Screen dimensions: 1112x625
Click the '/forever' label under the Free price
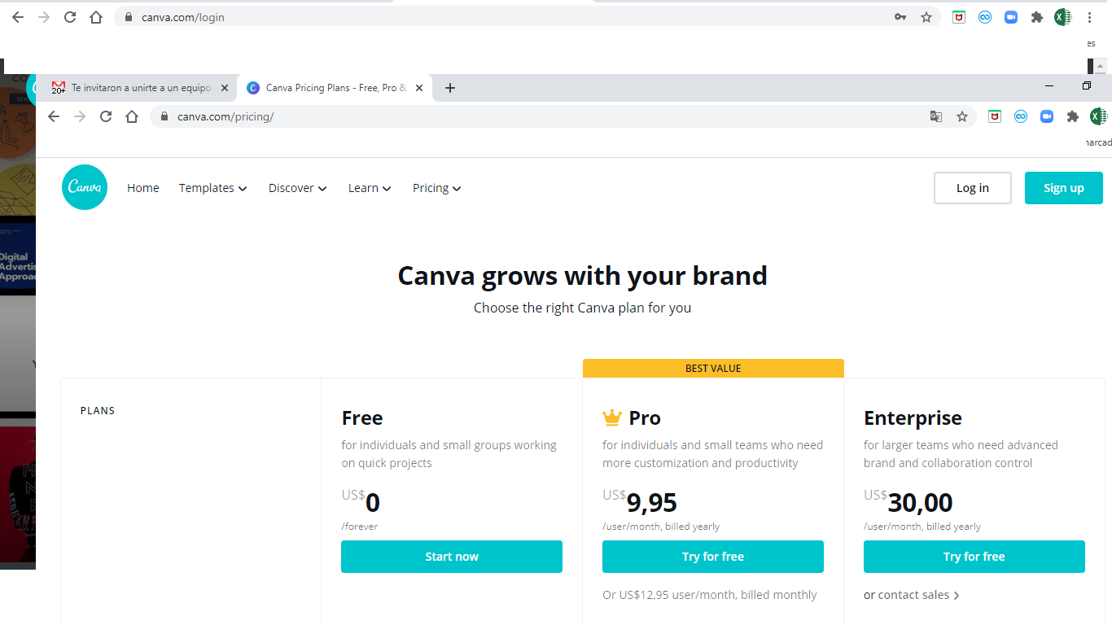[360, 527]
